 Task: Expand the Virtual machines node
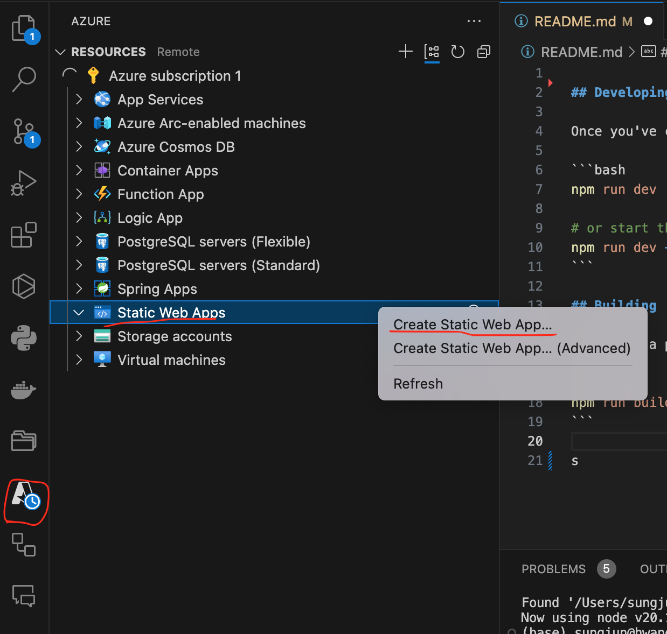[x=79, y=360]
